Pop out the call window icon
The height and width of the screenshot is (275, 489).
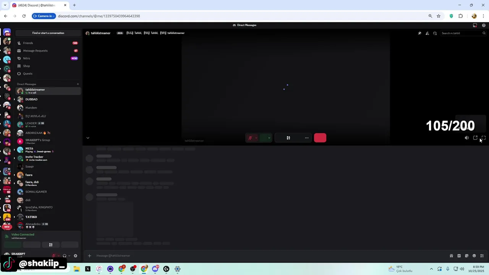475,138
